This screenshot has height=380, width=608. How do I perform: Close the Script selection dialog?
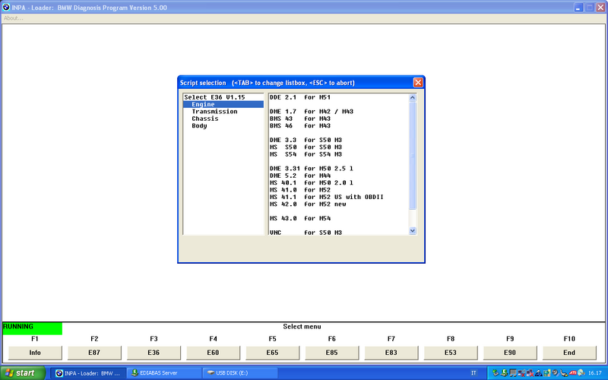tap(418, 83)
